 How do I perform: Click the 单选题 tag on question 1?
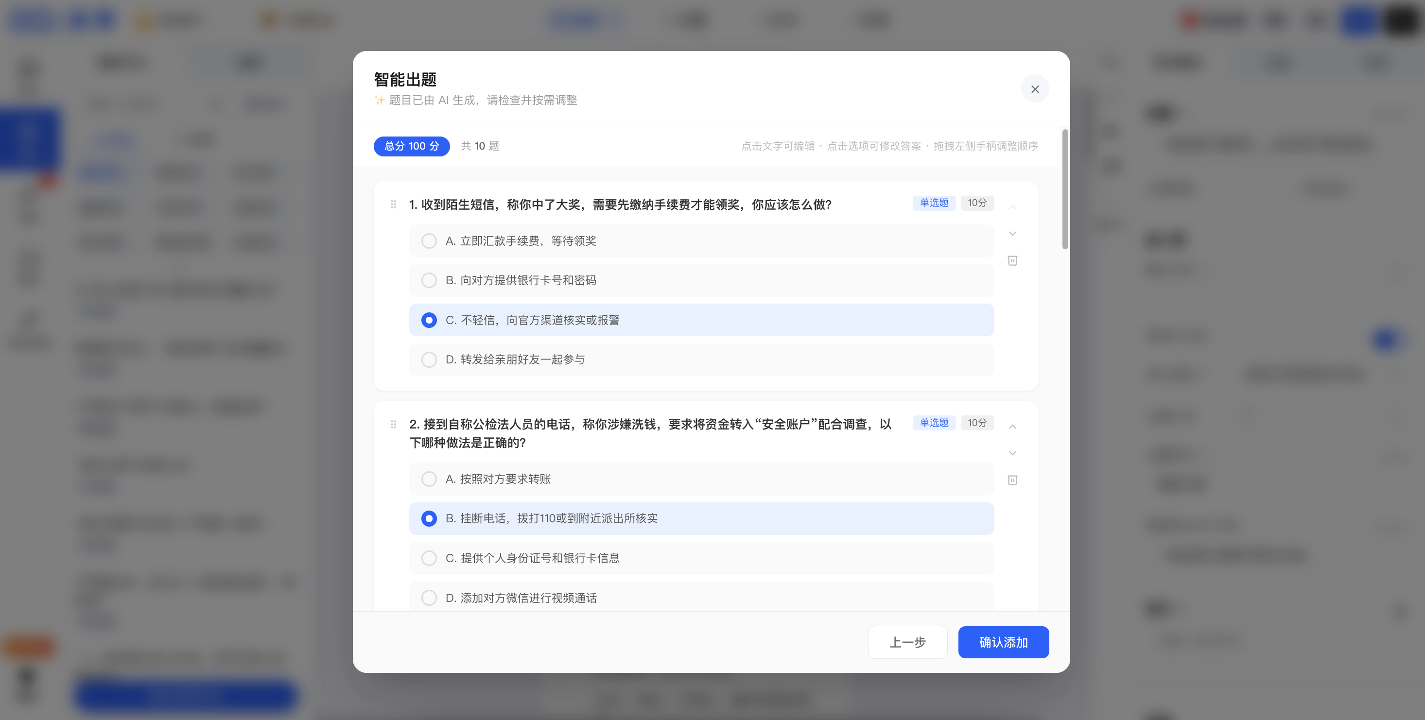click(934, 203)
